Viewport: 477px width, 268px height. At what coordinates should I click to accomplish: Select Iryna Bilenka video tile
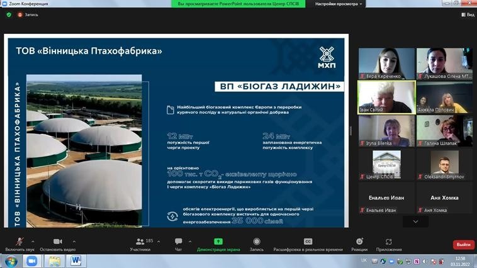pyautogui.click(x=386, y=131)
